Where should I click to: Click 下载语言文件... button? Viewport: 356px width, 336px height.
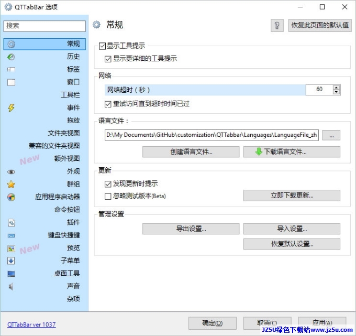tap(292, 151)
